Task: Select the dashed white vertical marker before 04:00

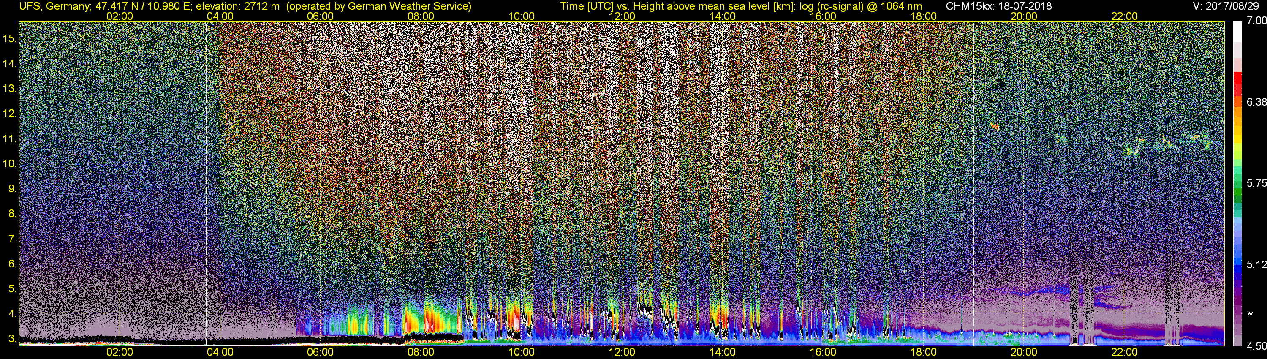Action: [x=207, y=183]
